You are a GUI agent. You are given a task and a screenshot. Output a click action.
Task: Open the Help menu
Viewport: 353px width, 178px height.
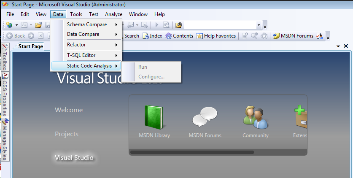coord(159,14)
